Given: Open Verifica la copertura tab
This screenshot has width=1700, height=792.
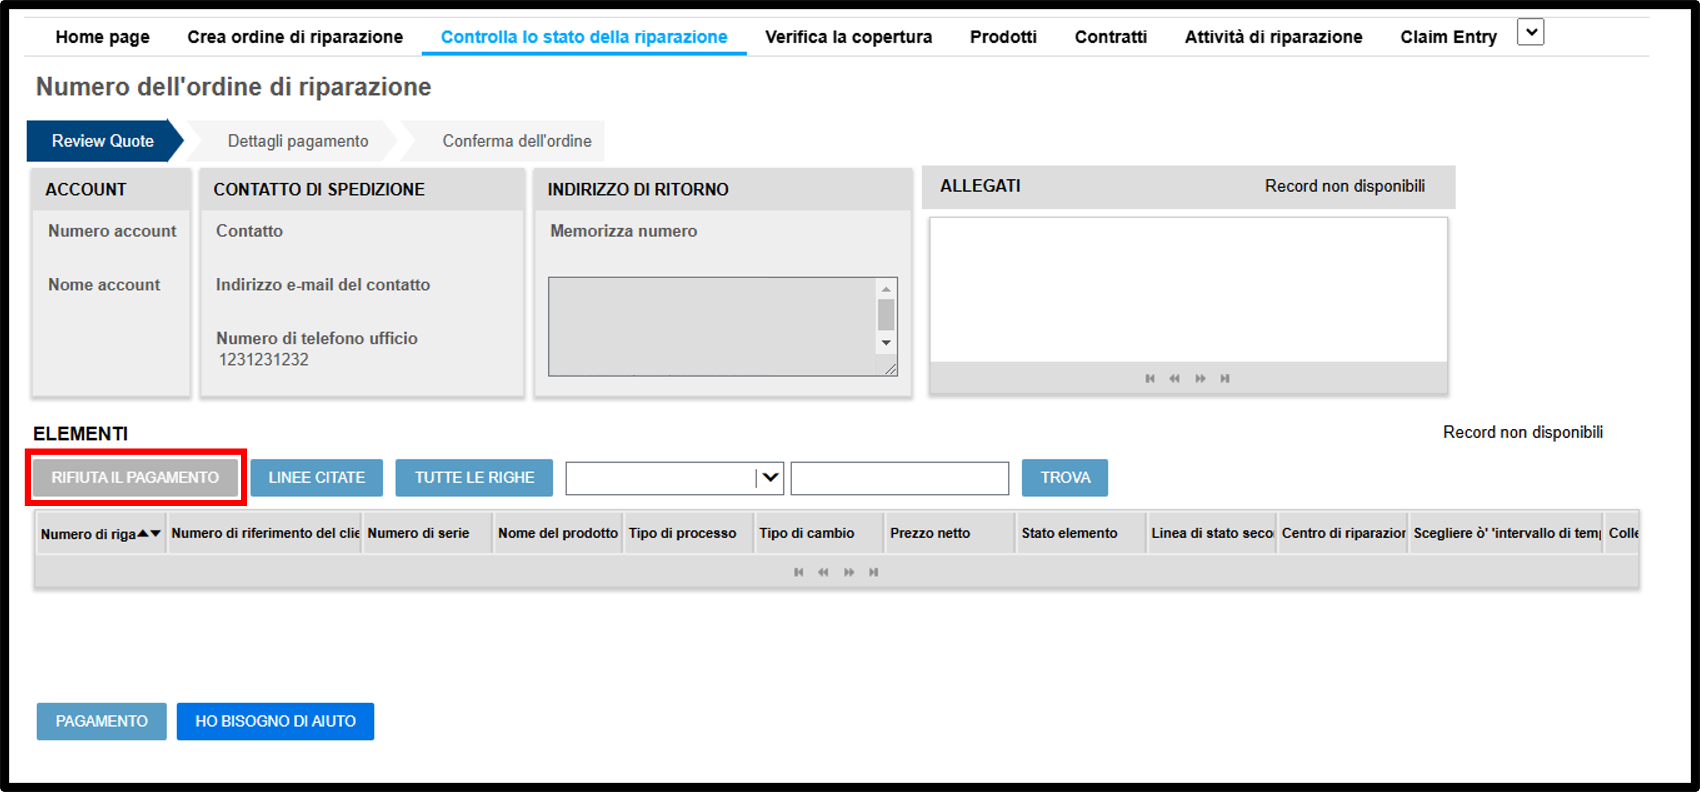Looking at the screenshot, I should point(848,37).
